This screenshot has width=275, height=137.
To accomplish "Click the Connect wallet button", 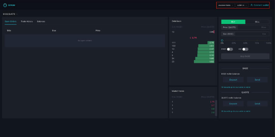I will point(260,5).
